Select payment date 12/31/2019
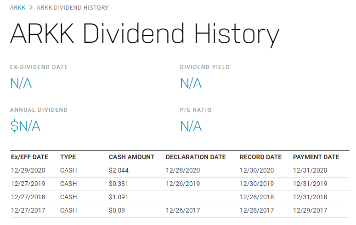 pyautogui.click(x=310, y=184)
